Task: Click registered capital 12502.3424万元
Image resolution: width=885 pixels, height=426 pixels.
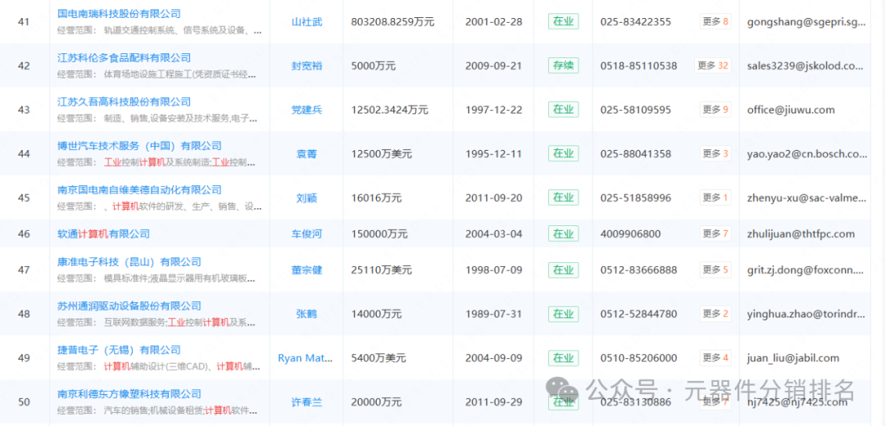Action: pyautogui.click(x=389, y=110)
